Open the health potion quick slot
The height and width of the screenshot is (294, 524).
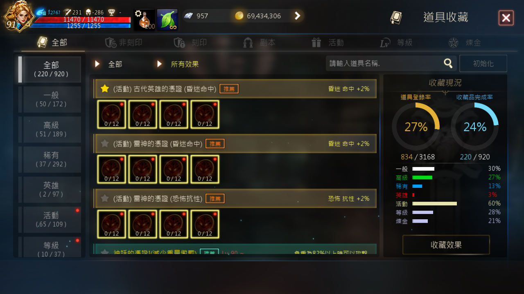click(145, 20)
